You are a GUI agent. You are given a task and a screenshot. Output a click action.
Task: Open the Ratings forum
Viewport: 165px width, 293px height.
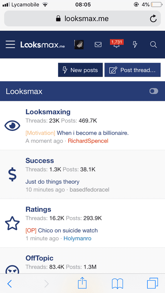coord(38,209)
